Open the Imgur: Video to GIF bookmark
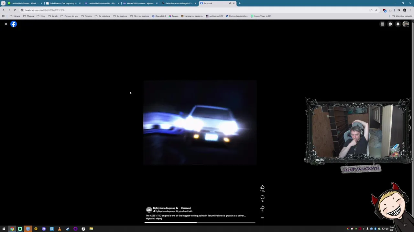 coord(261,16)
